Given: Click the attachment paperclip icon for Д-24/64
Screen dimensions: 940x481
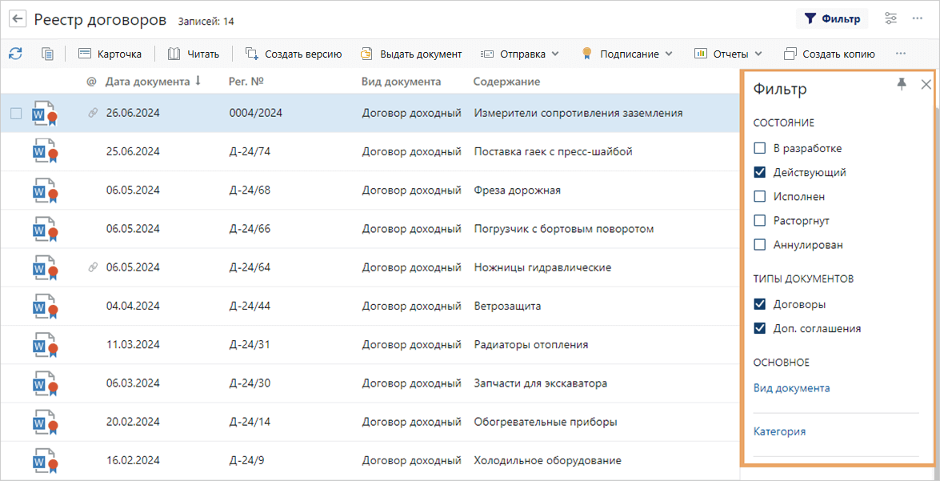Looking at the screenshot, I should point(92,267).
